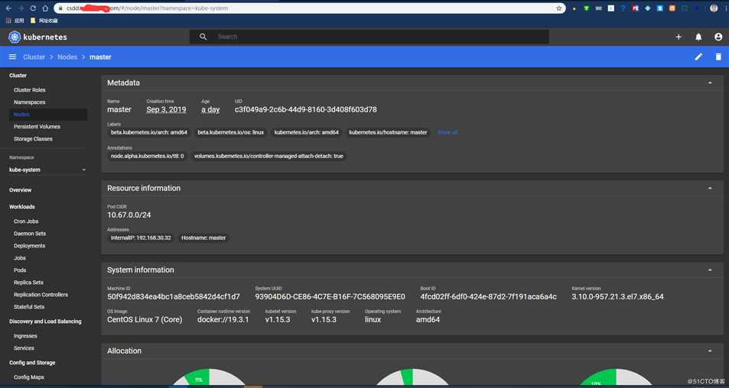The image size is (729, 388).
Task: Go to Cluster in the breadcrumb
Action: [34, 57]
